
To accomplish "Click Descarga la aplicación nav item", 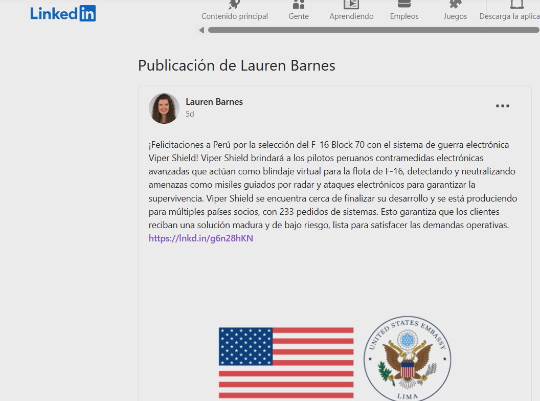I will click(x=510, y=11).
